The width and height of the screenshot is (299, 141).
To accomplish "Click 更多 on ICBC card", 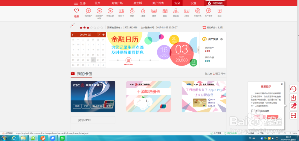I will click(109, 106).
